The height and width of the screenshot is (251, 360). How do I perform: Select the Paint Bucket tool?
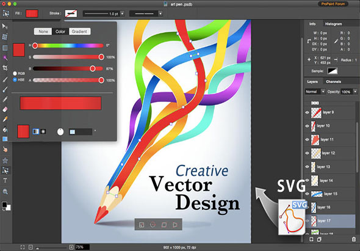(5, 129)
